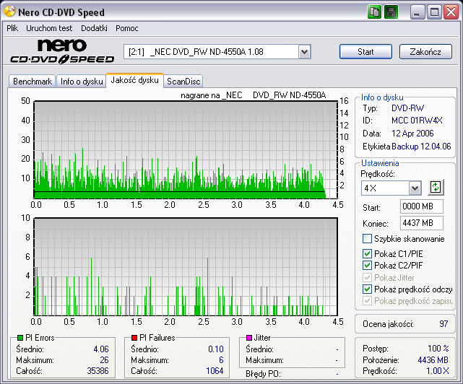
Task: Click the Postęp value 100 %
Action: click(x=438, y=349)
